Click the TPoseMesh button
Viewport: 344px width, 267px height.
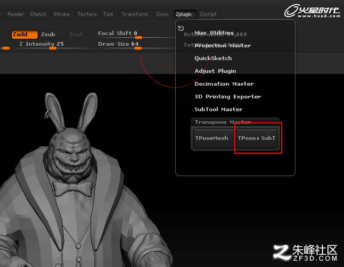click(x=214, y=138)
